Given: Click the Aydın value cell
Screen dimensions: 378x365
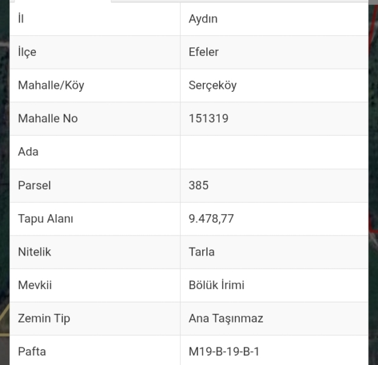Looking at the screenshot, I should [x=203, y=19].
